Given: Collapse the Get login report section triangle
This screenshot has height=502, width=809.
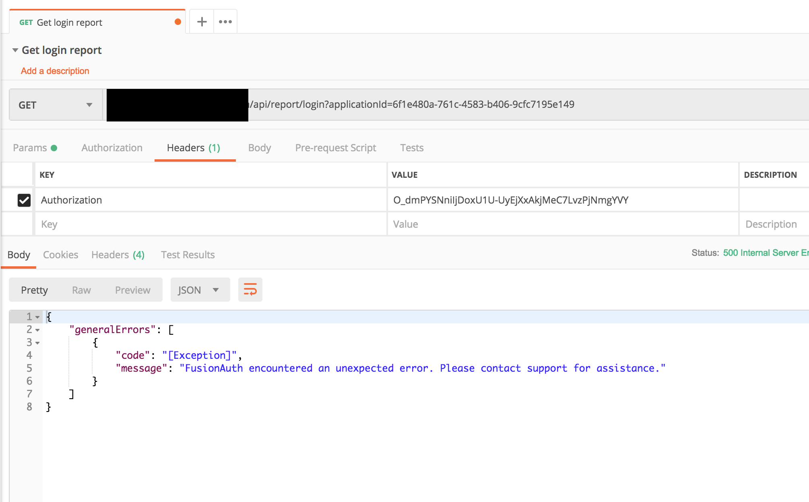Looking at the screenshot, I should coord(15,50).
